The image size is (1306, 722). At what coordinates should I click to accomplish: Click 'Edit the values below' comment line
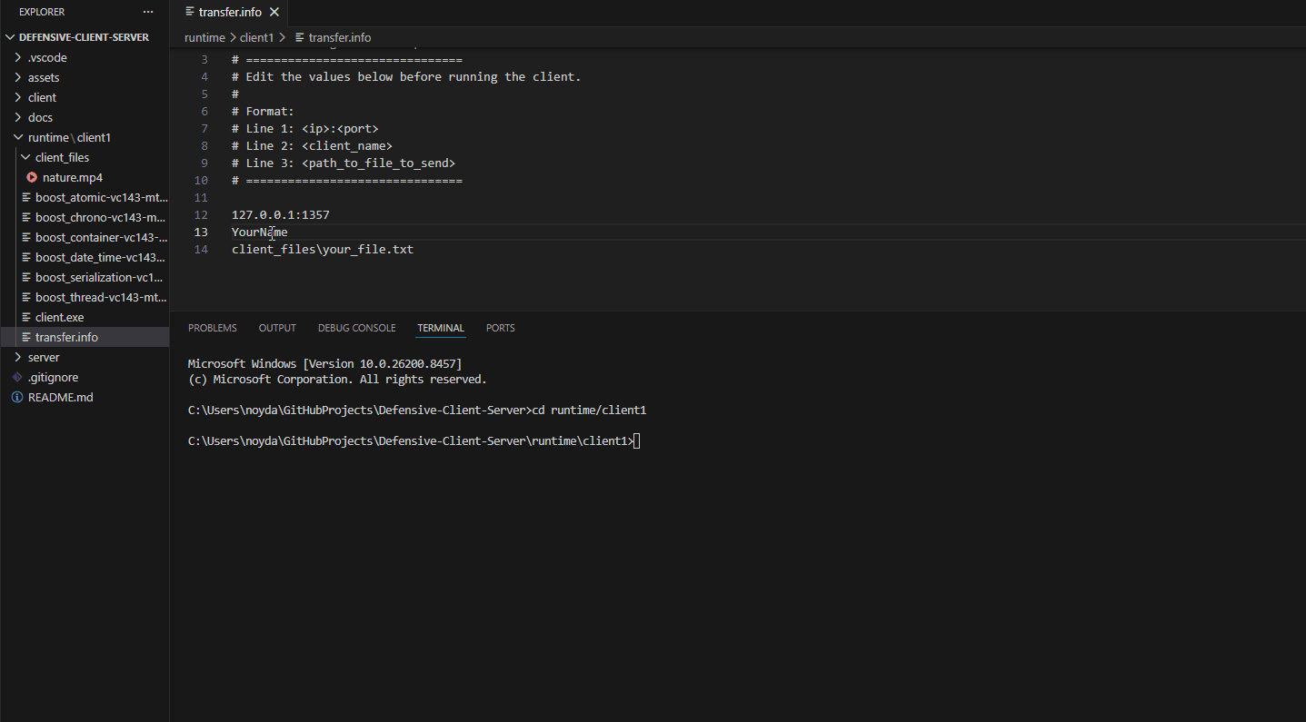(x=406, y=77)
